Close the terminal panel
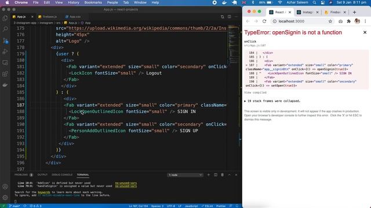This screenshot has height=208, width=371. 236,174
